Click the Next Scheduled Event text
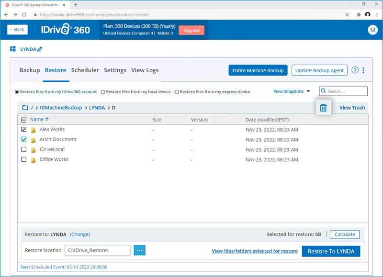This screenshot has height=277, width=383. pyautogui.click(x=64, y=267)
